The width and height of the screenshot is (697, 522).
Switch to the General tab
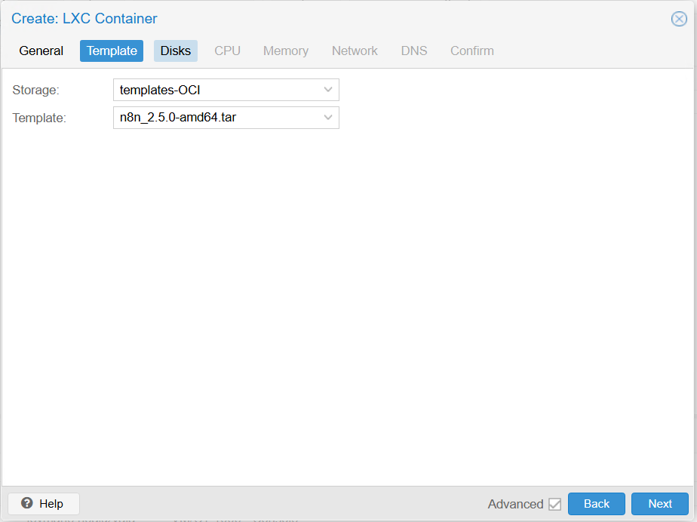point(41,51)
